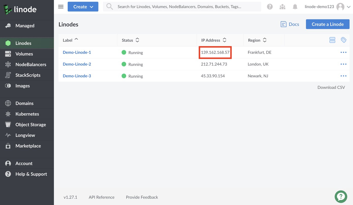Screen dimensions: 353x205
Task: Toggle group by tag icon
Action: [x=344, y=40]
